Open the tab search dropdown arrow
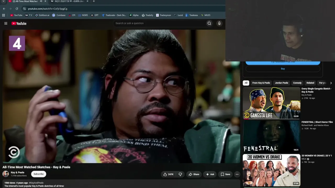This screenshot has height=188, width=335. point(3,1)
